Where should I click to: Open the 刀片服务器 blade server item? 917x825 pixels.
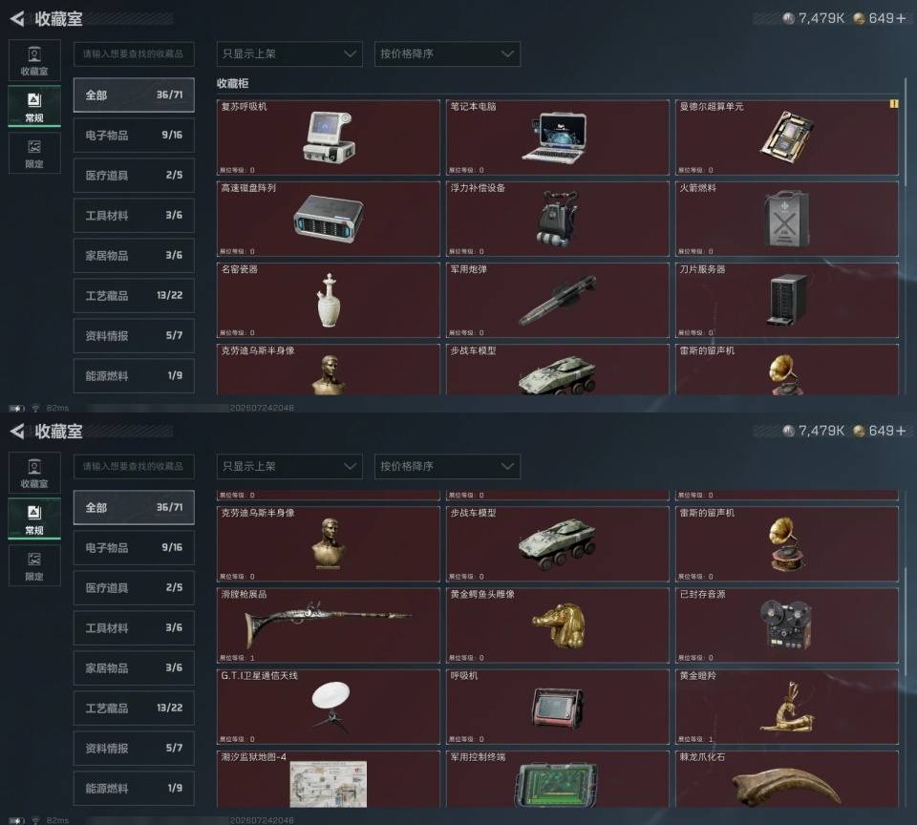coord(786,300)
